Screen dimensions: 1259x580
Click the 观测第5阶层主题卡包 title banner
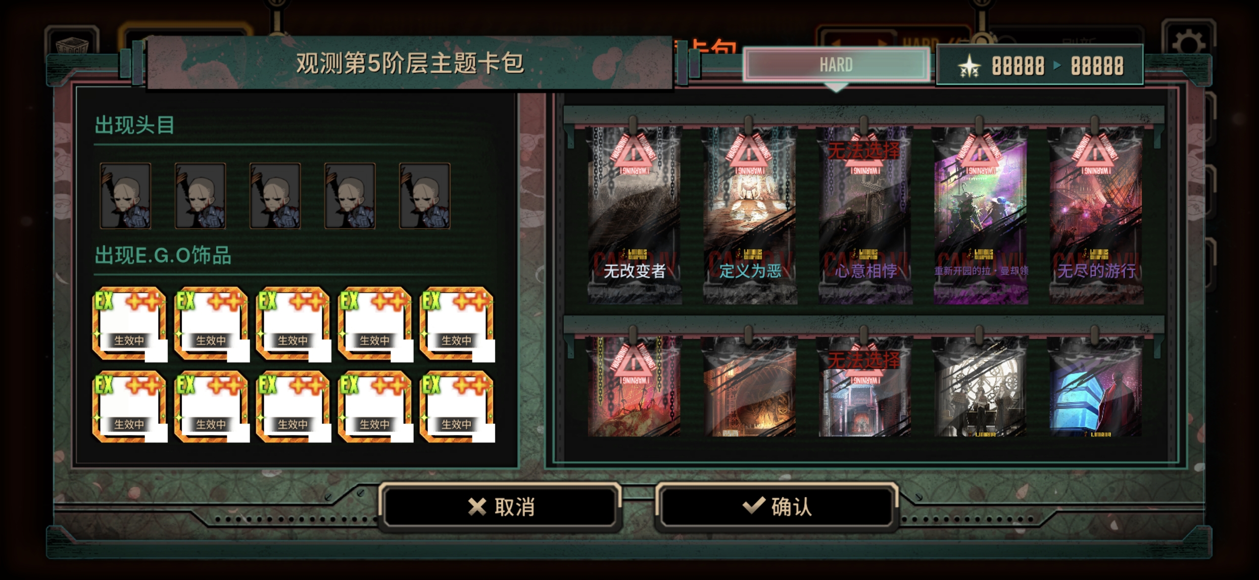click(409, 64)
